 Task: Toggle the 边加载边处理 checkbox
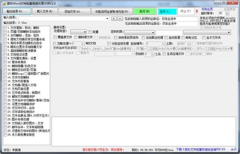point(143,38)
